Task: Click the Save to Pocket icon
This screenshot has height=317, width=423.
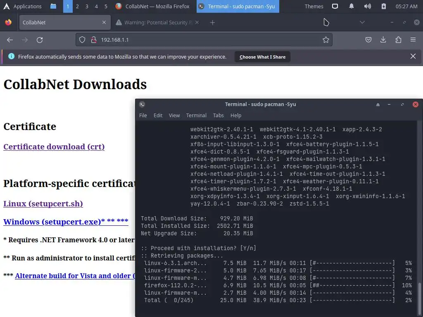Action: [368, 40]
